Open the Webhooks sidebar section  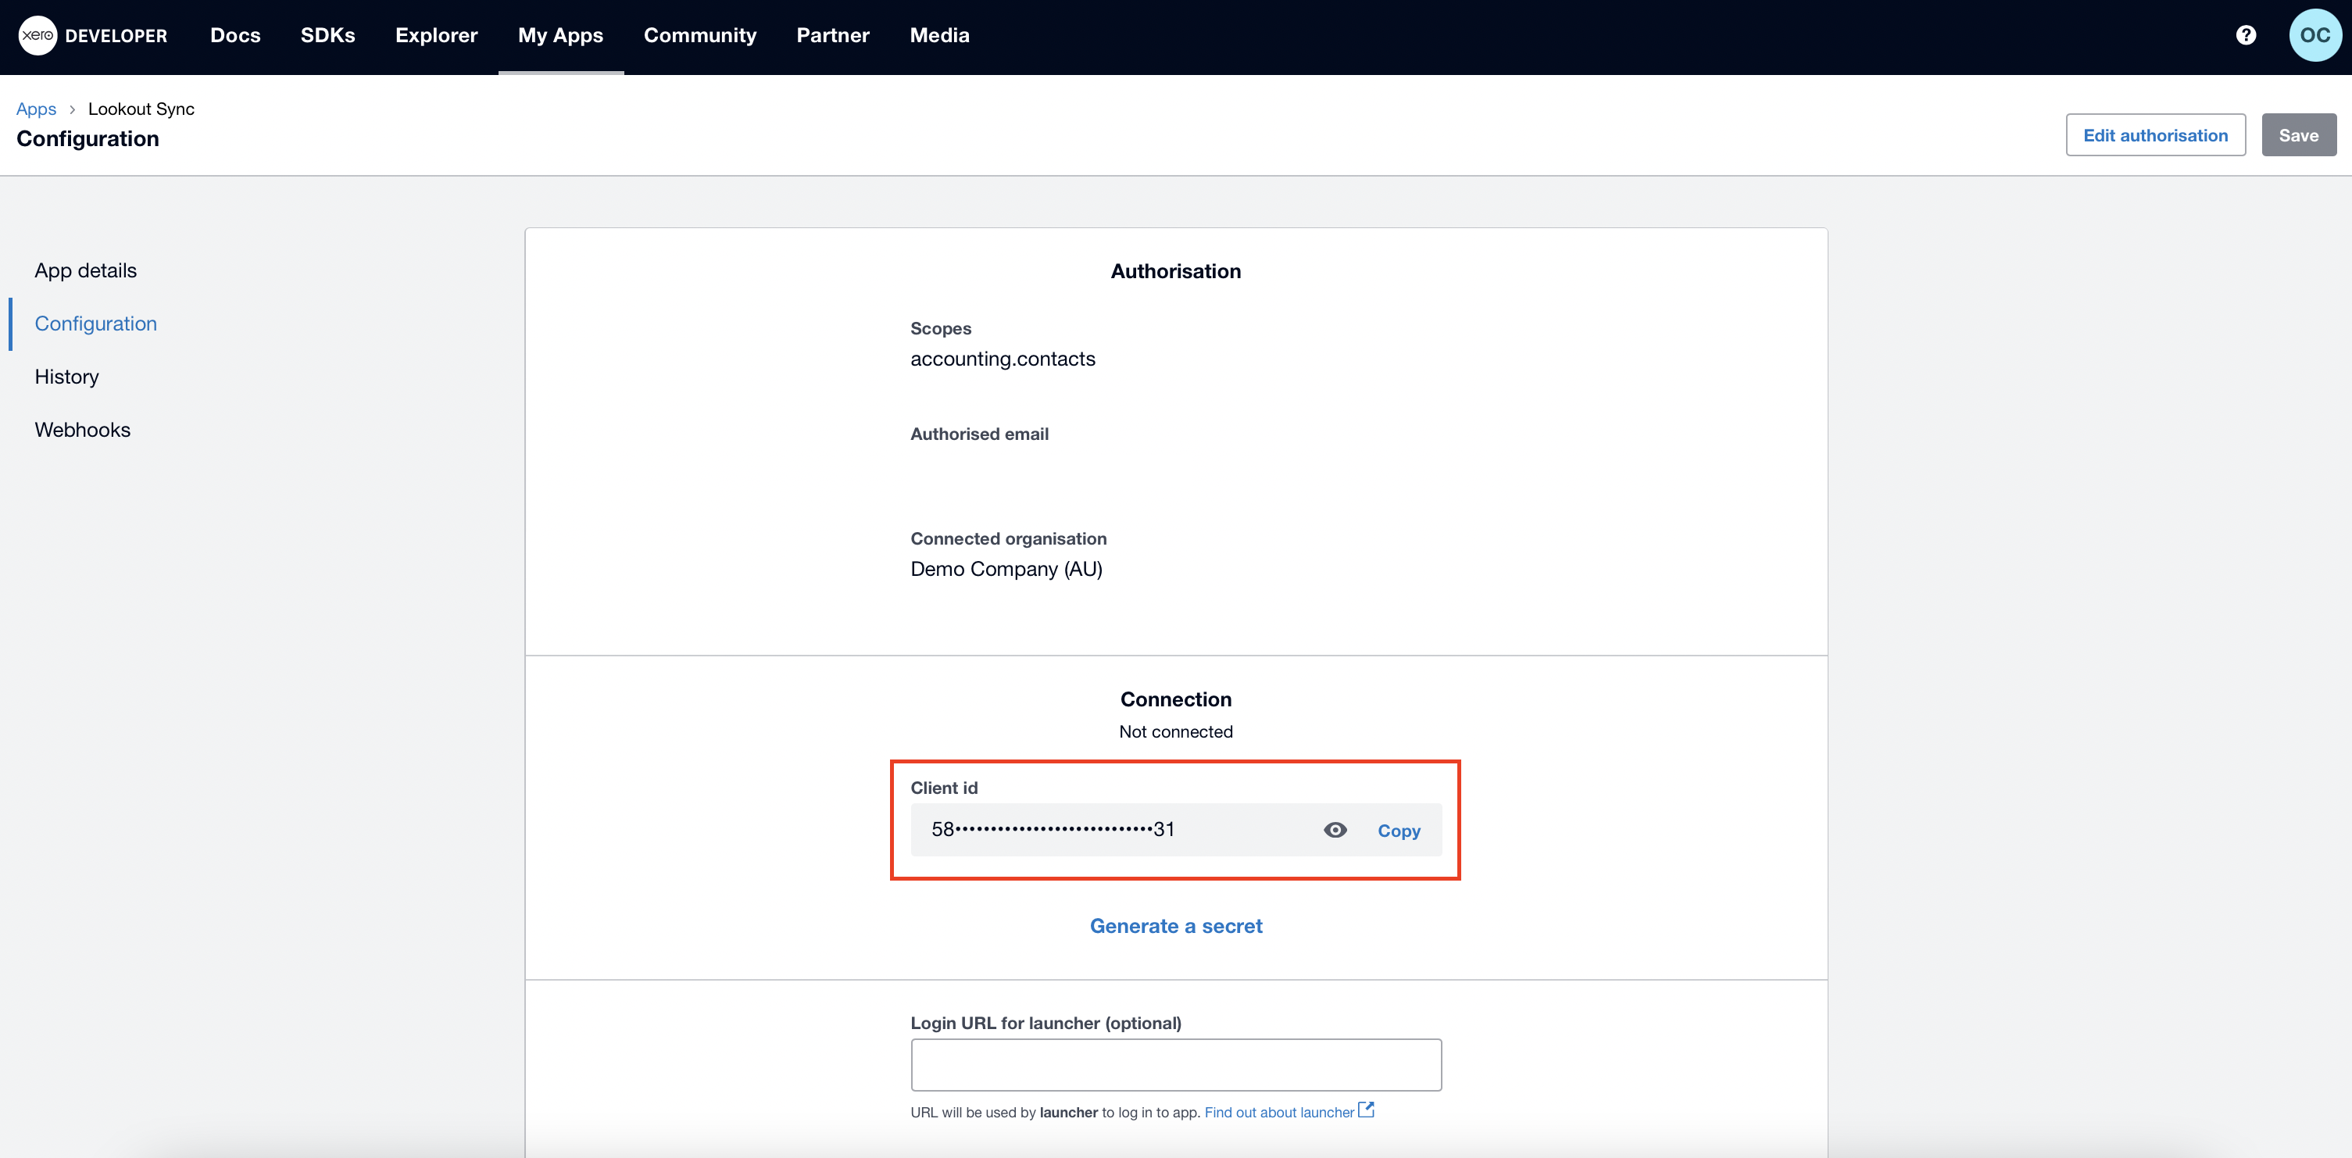(82, 429)
